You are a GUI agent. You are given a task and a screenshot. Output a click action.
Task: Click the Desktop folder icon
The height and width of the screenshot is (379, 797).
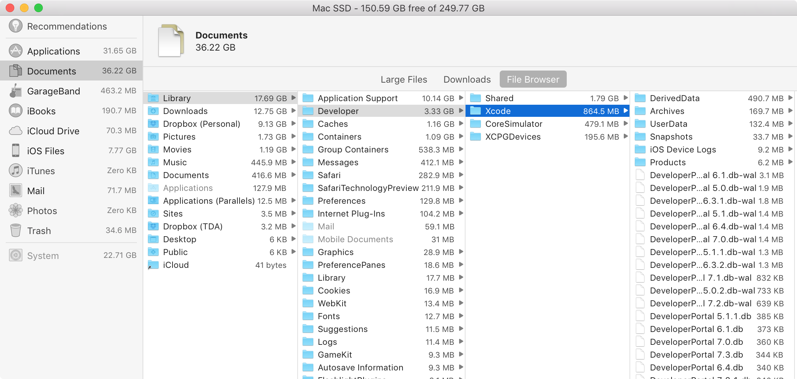[153, 239]
